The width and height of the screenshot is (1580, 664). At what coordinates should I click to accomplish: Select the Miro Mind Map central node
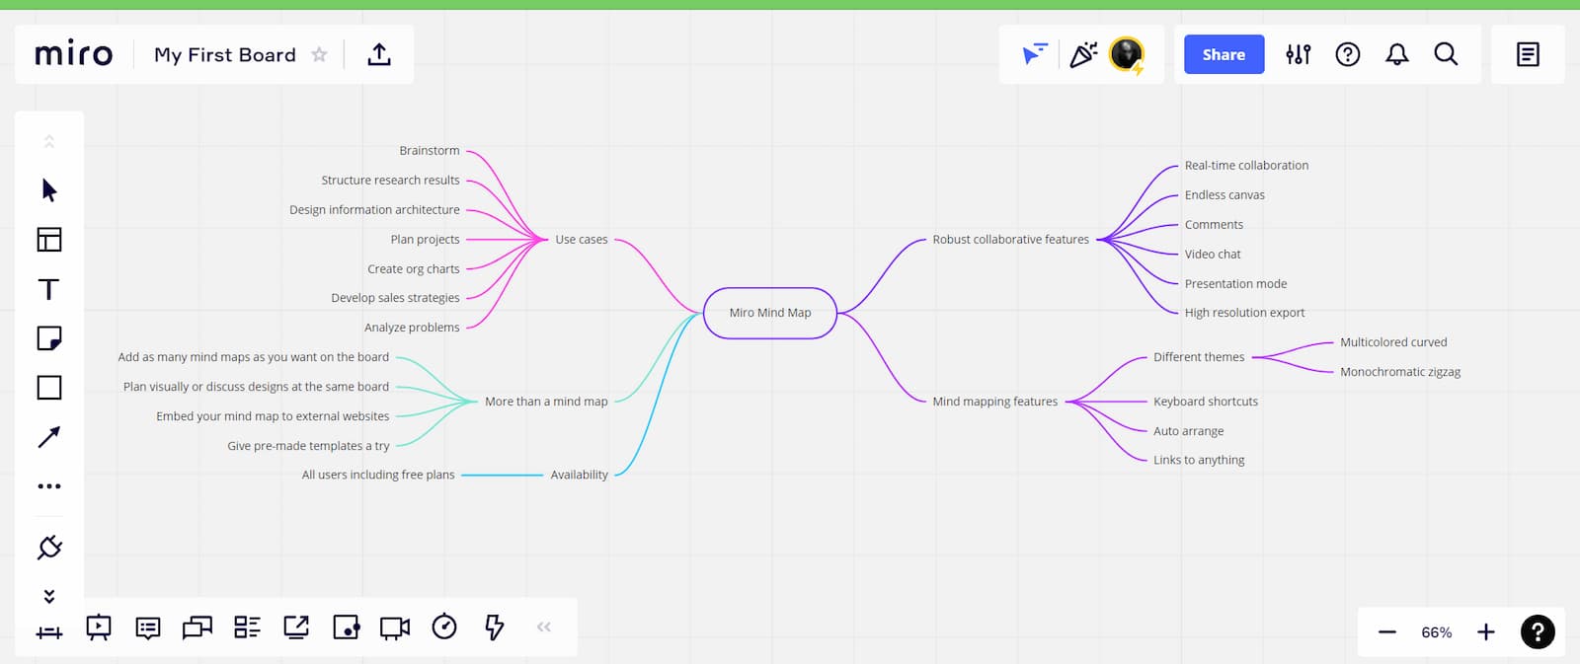click(770, 313)
